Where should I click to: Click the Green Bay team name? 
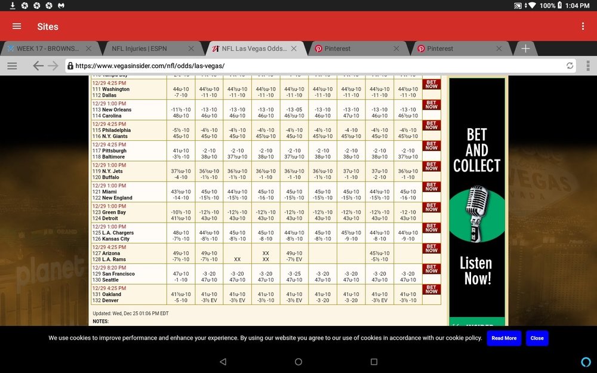coord(115,212)
